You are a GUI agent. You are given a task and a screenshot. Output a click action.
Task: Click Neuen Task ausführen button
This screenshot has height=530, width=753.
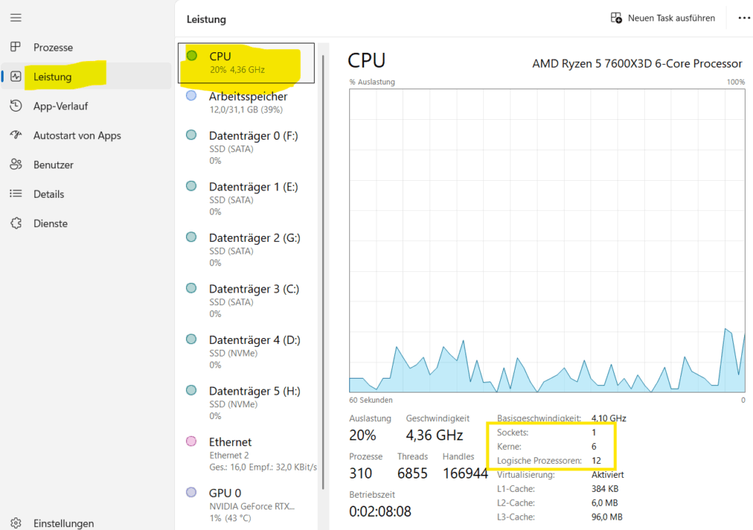[x=663, y=18]
